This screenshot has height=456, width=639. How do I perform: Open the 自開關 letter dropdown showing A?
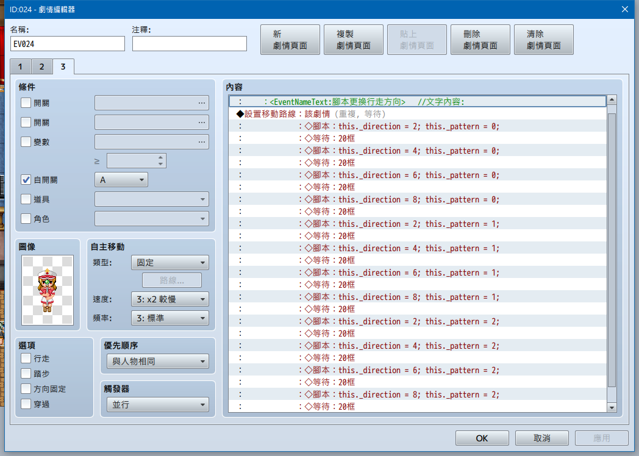click(x=121, y=180)
